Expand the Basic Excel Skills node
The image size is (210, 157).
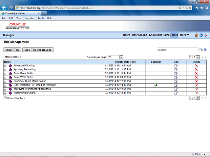5,74
